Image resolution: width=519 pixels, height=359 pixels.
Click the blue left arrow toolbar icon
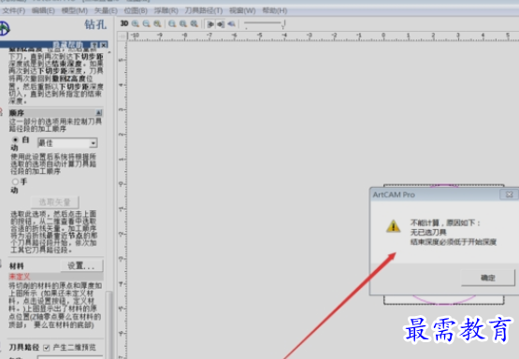(x=231, y=23)
